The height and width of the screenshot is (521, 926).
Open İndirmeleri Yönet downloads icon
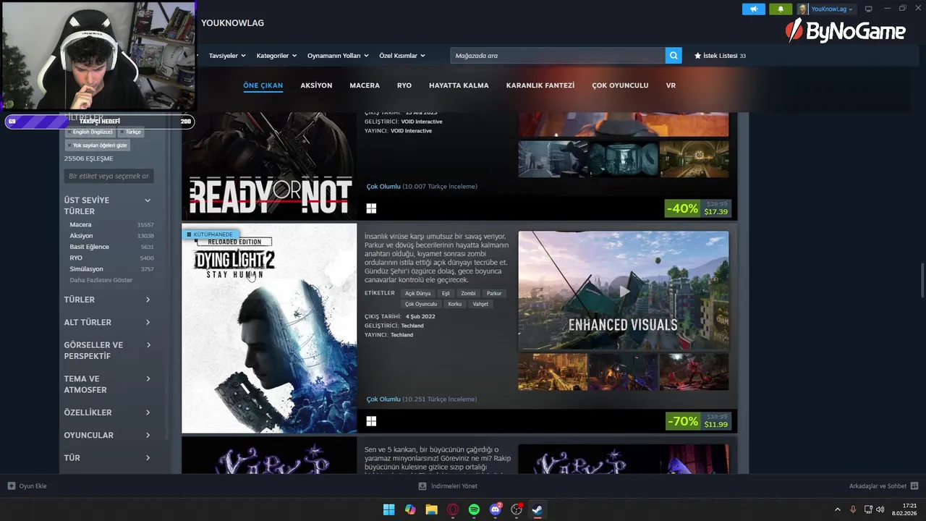pyautogui.click(x=423, y=486)
